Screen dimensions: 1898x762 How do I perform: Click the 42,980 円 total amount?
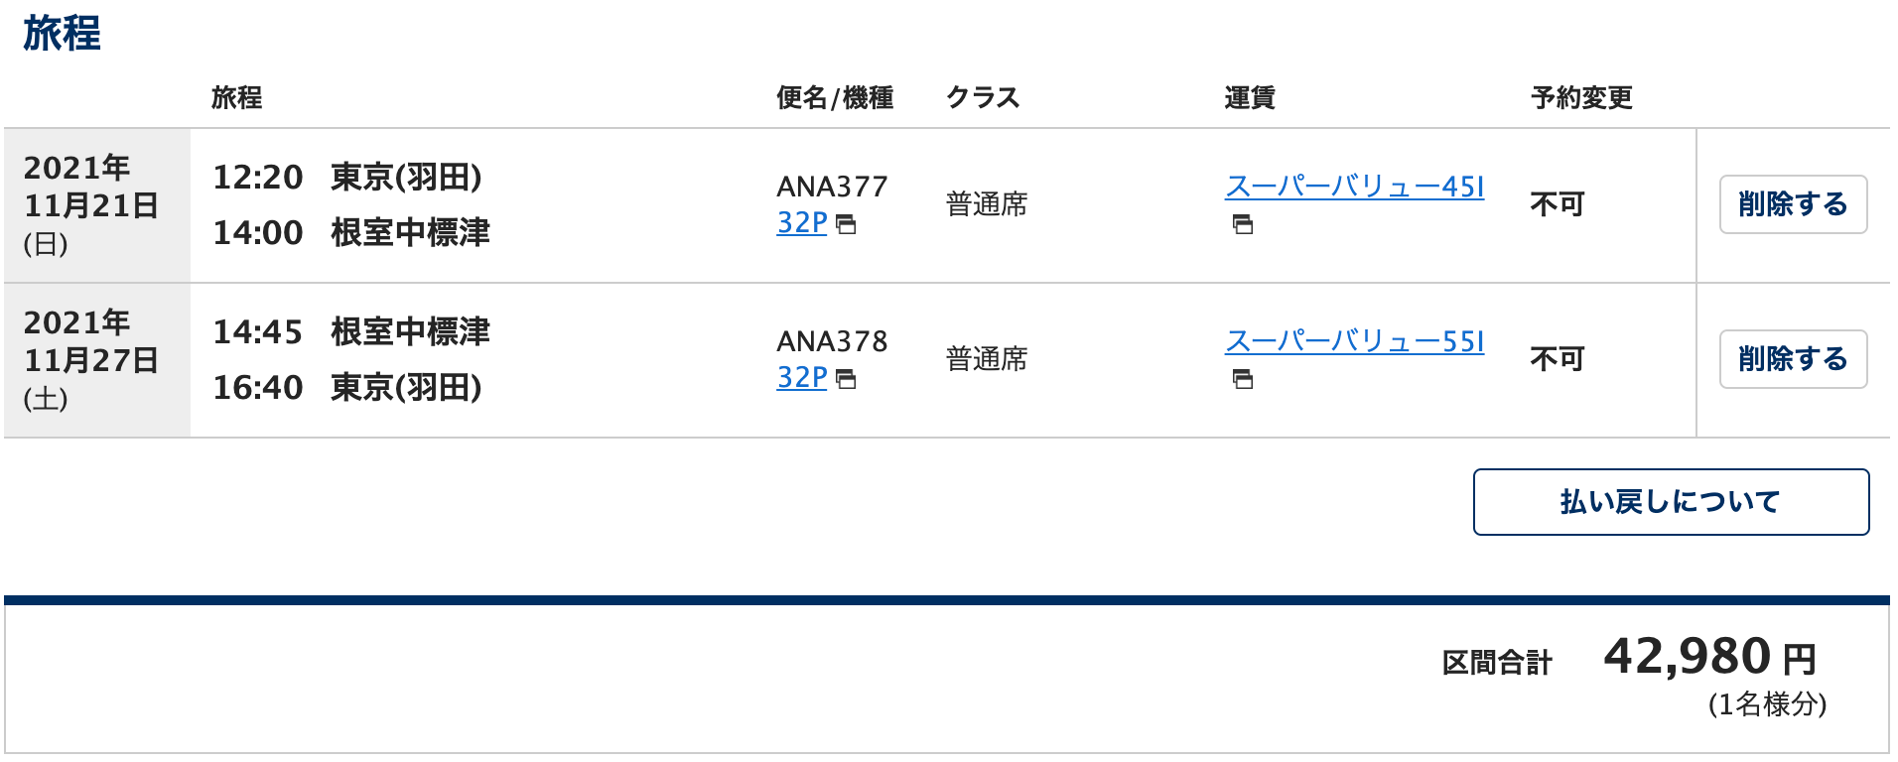(x=1709, y=657)
